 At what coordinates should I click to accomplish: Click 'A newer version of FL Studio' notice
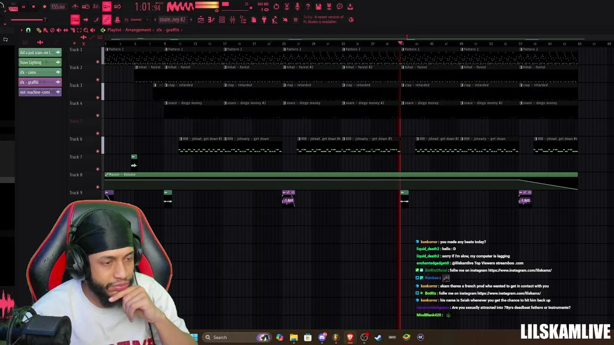click(x=323, y=20)
